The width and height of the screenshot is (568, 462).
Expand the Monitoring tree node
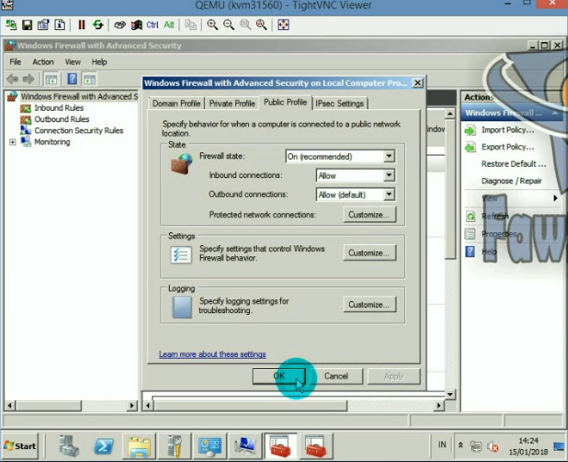[x=13, y=142]
